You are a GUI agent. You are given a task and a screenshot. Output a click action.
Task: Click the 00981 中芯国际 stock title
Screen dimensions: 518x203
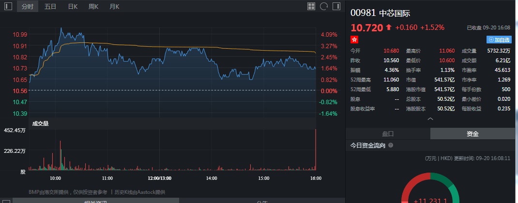tap(380, 13)
